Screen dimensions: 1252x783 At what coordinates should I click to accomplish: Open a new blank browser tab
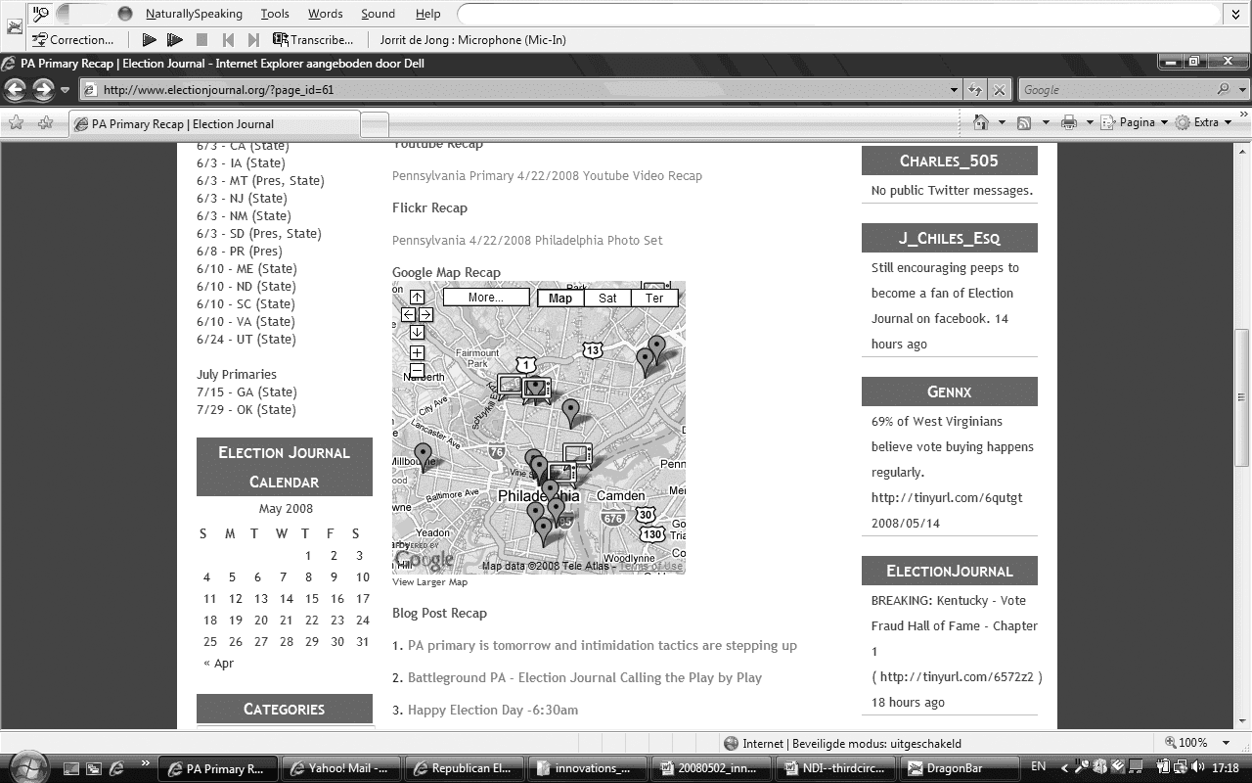click(375, 124)
